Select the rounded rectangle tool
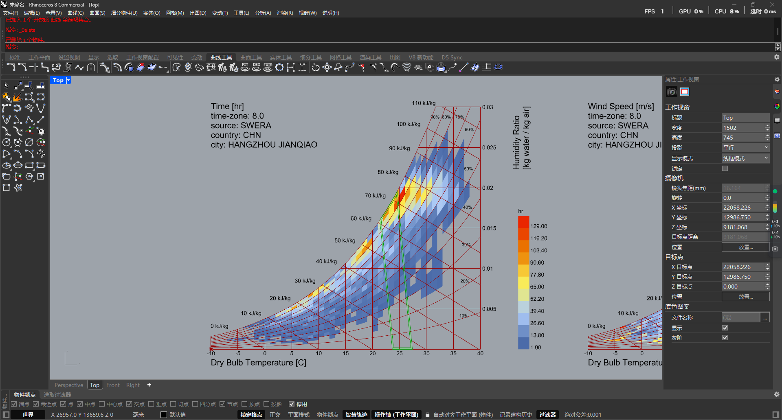This screenshot has height=420, width=782. [6, 177]
